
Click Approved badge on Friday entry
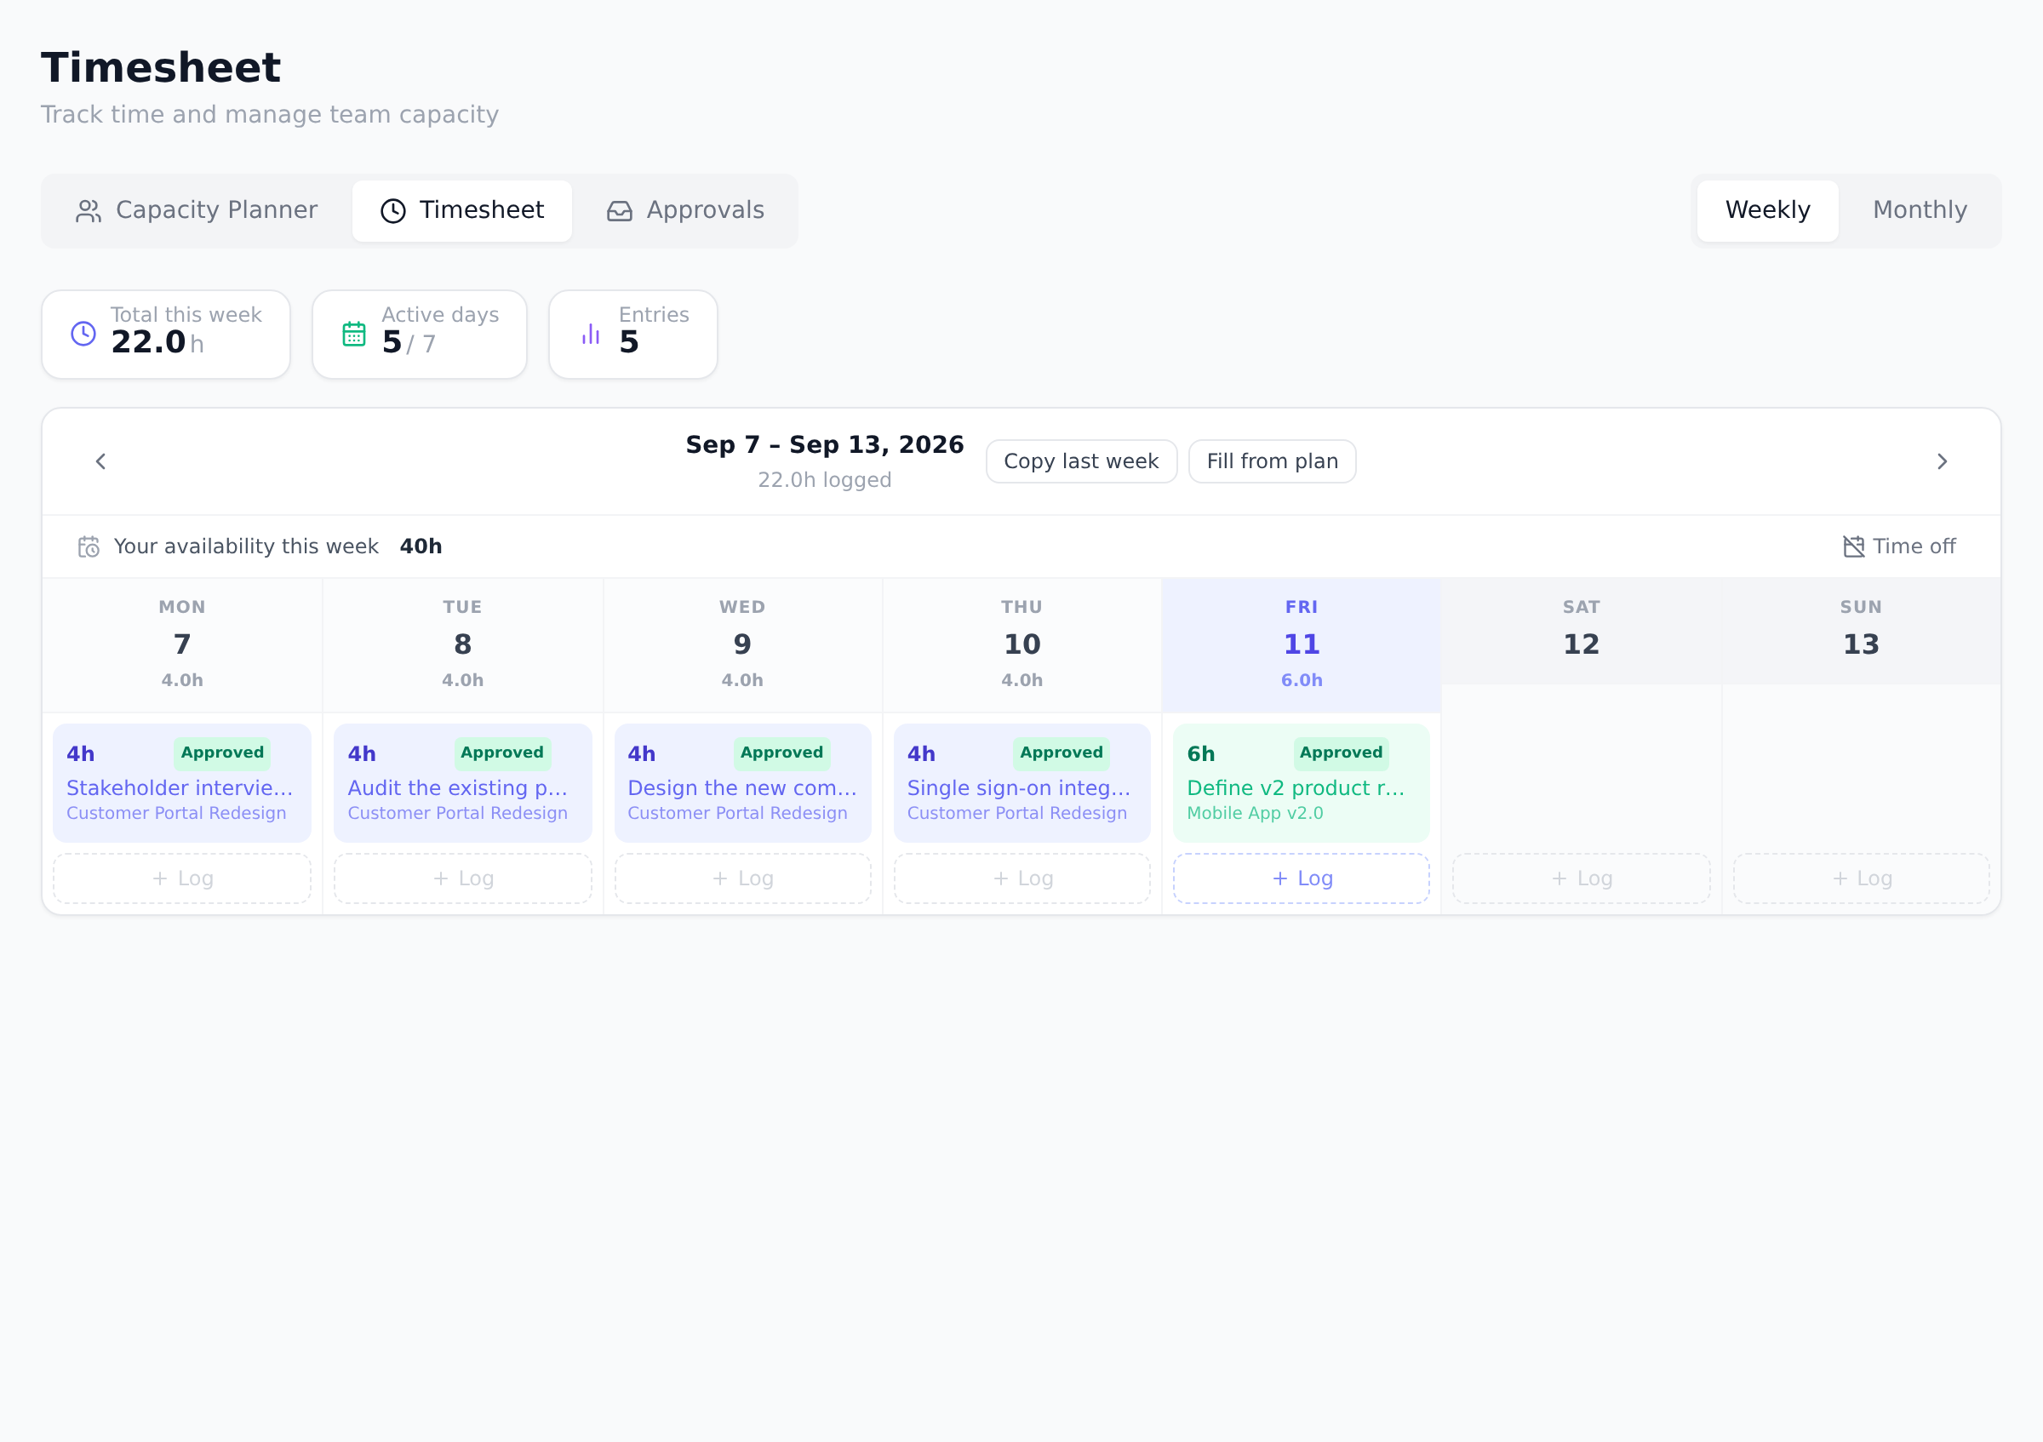tap(1341, 752)
